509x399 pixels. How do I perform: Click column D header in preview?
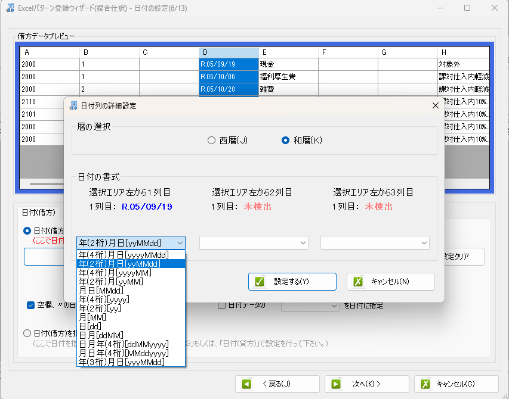(x=229, y=52)
